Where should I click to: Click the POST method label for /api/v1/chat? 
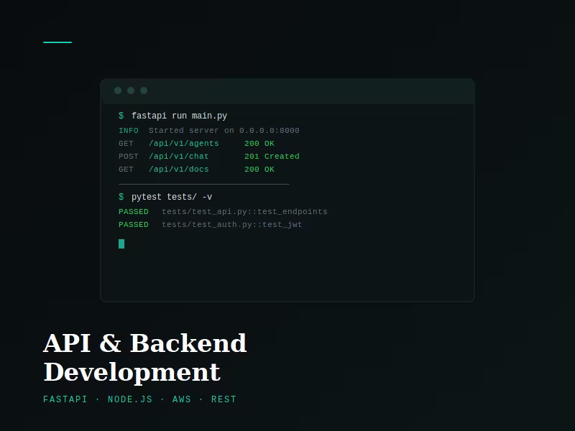click(128, 157)
